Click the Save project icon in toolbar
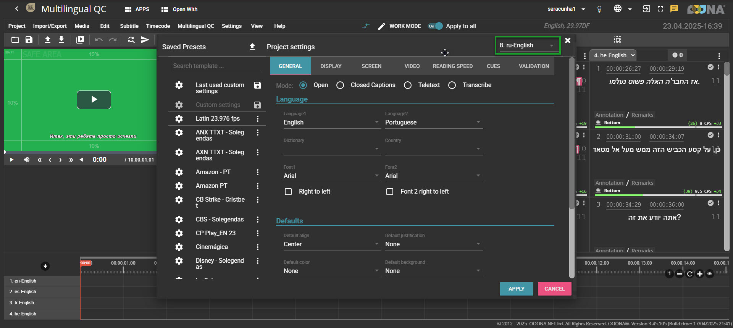Viewport: 733px width, 328px height. coord(29,40)
